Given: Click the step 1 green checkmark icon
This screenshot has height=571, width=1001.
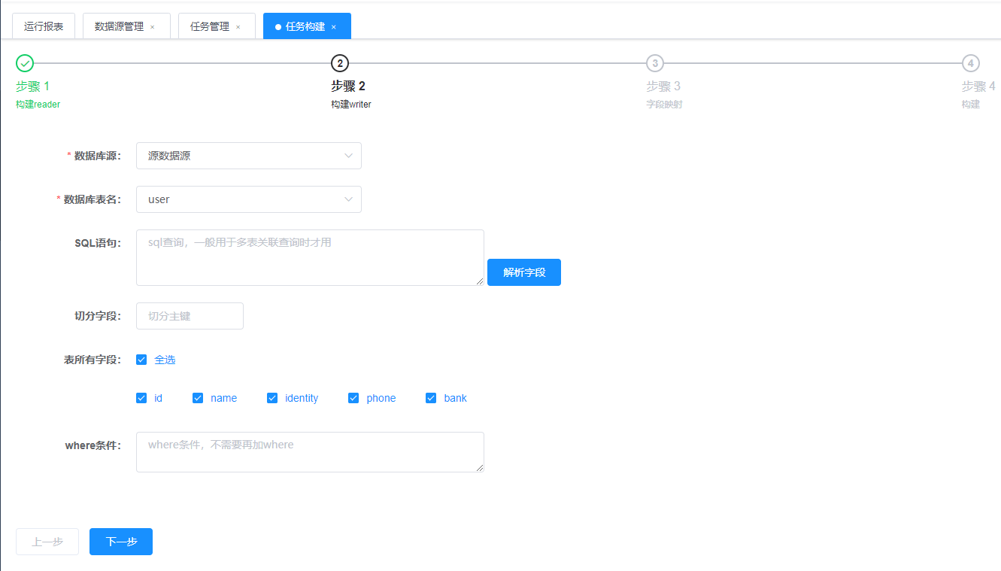Looking at the screenshot, I should pyautogui.click(x=25, y=63).
